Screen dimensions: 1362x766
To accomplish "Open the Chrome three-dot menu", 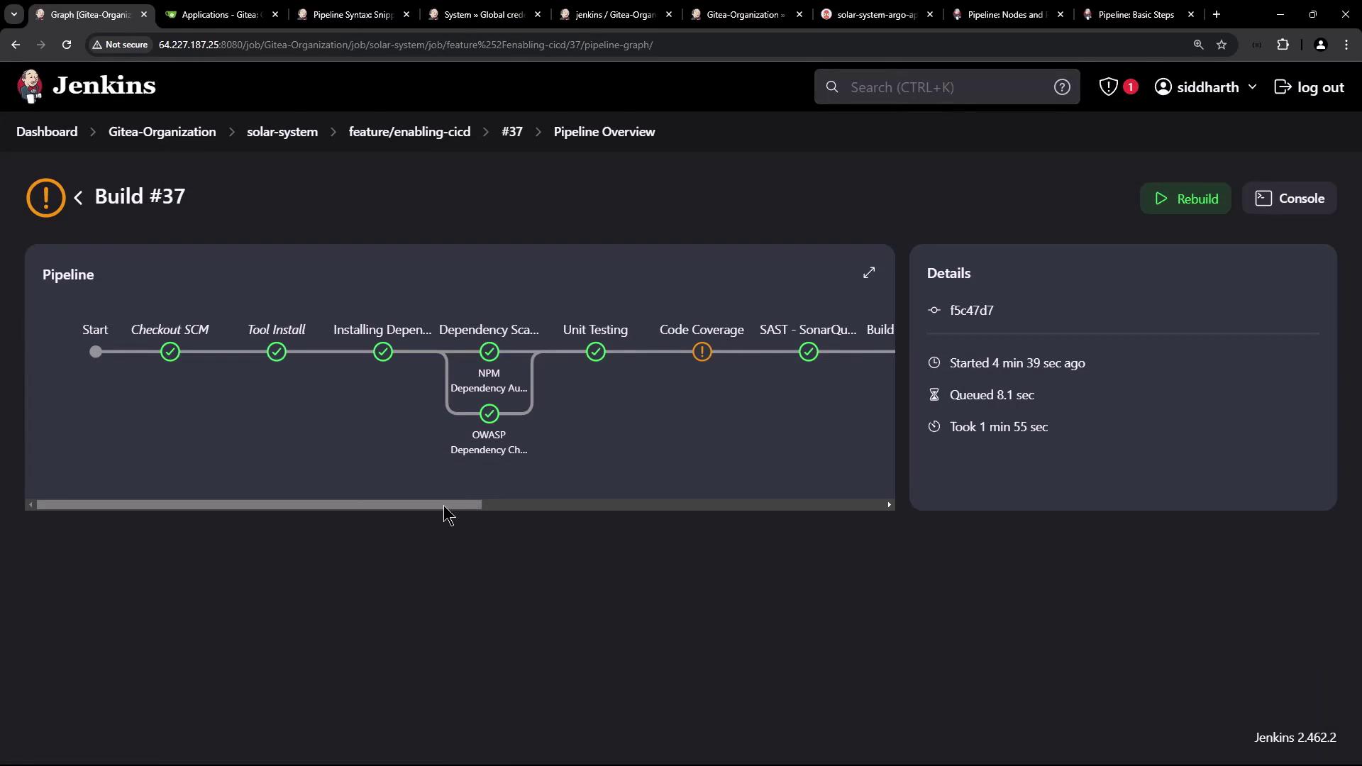I will [1346, 45].
